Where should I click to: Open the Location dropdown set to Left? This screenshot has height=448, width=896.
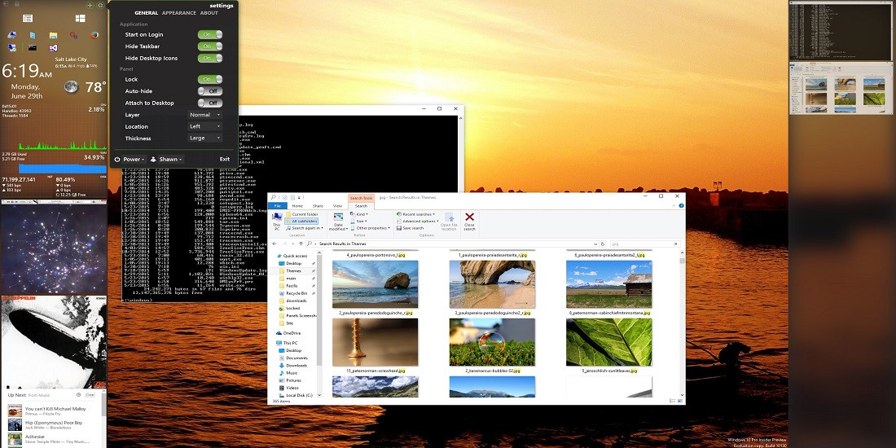coord(204,126)
